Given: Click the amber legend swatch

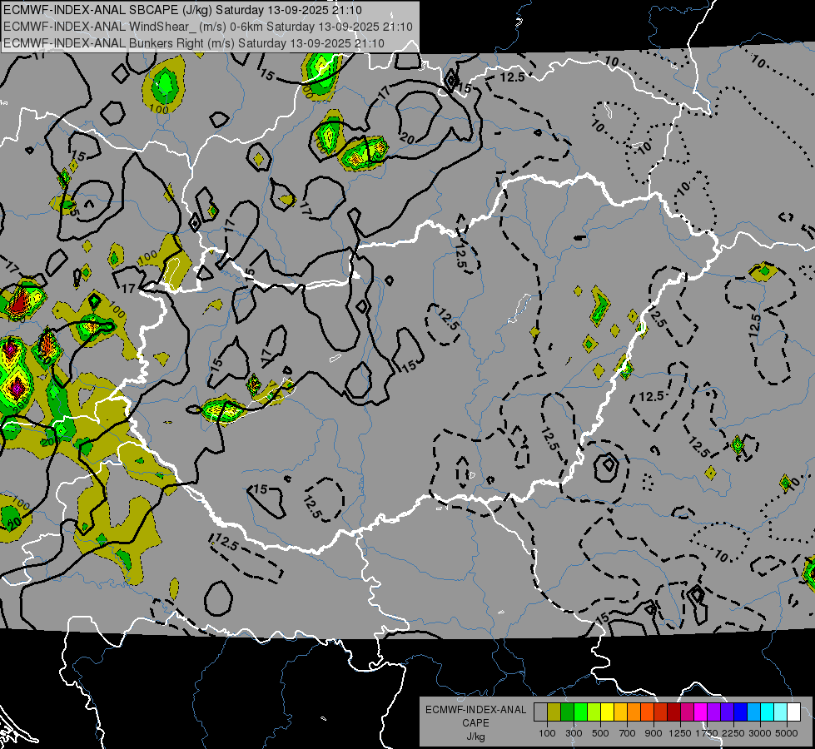Looking at the screenshot, I should coord(620,712).
